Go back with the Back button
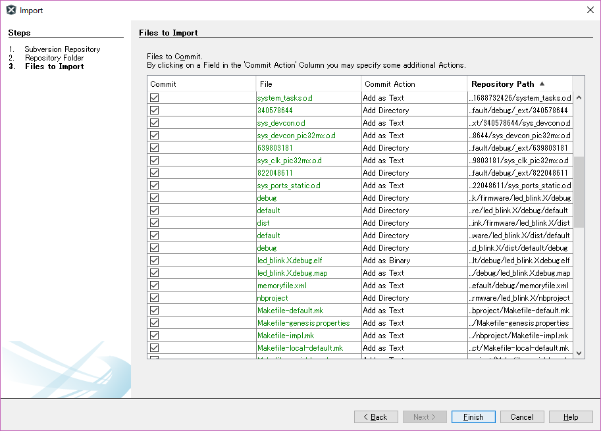 [x=376, y=417]
